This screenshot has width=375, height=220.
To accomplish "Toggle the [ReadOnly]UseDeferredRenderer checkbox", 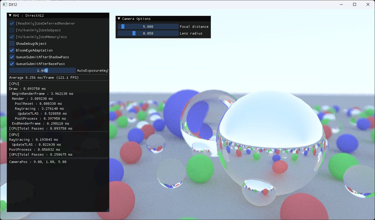I will tap(12, 23).
